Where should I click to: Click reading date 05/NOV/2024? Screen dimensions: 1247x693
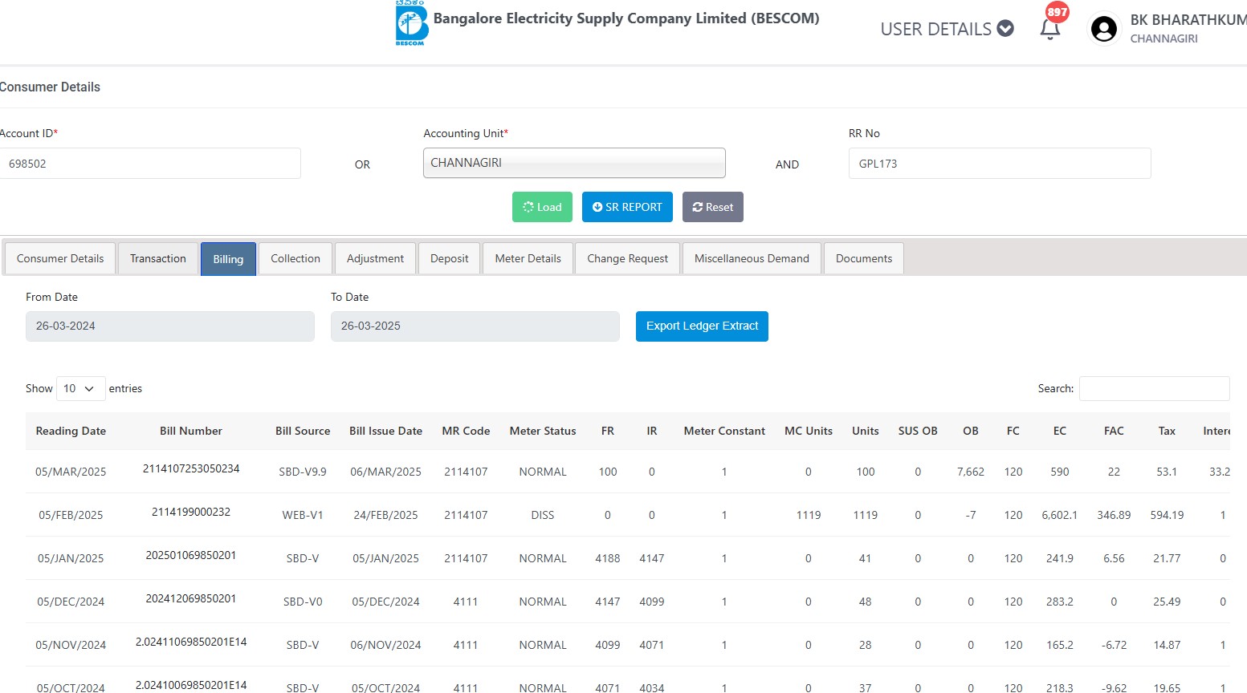[x=71, y=645]
